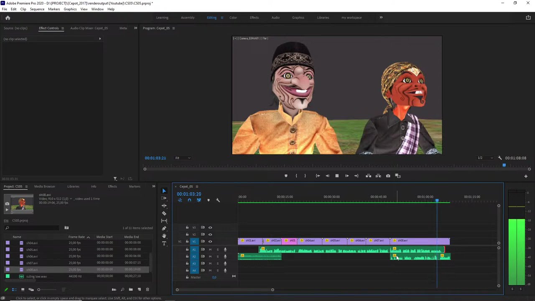Select the Selection tool arrow
Screen dimensions: 535x301
tap(164, 191)
